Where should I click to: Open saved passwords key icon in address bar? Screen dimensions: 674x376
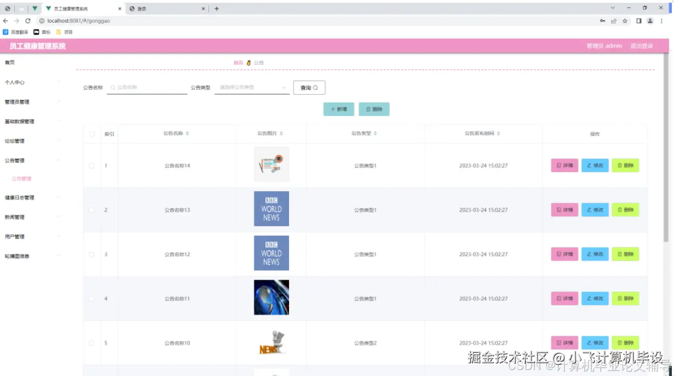[603, 21]
